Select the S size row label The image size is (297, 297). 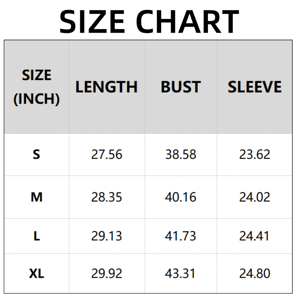(36, 154)
